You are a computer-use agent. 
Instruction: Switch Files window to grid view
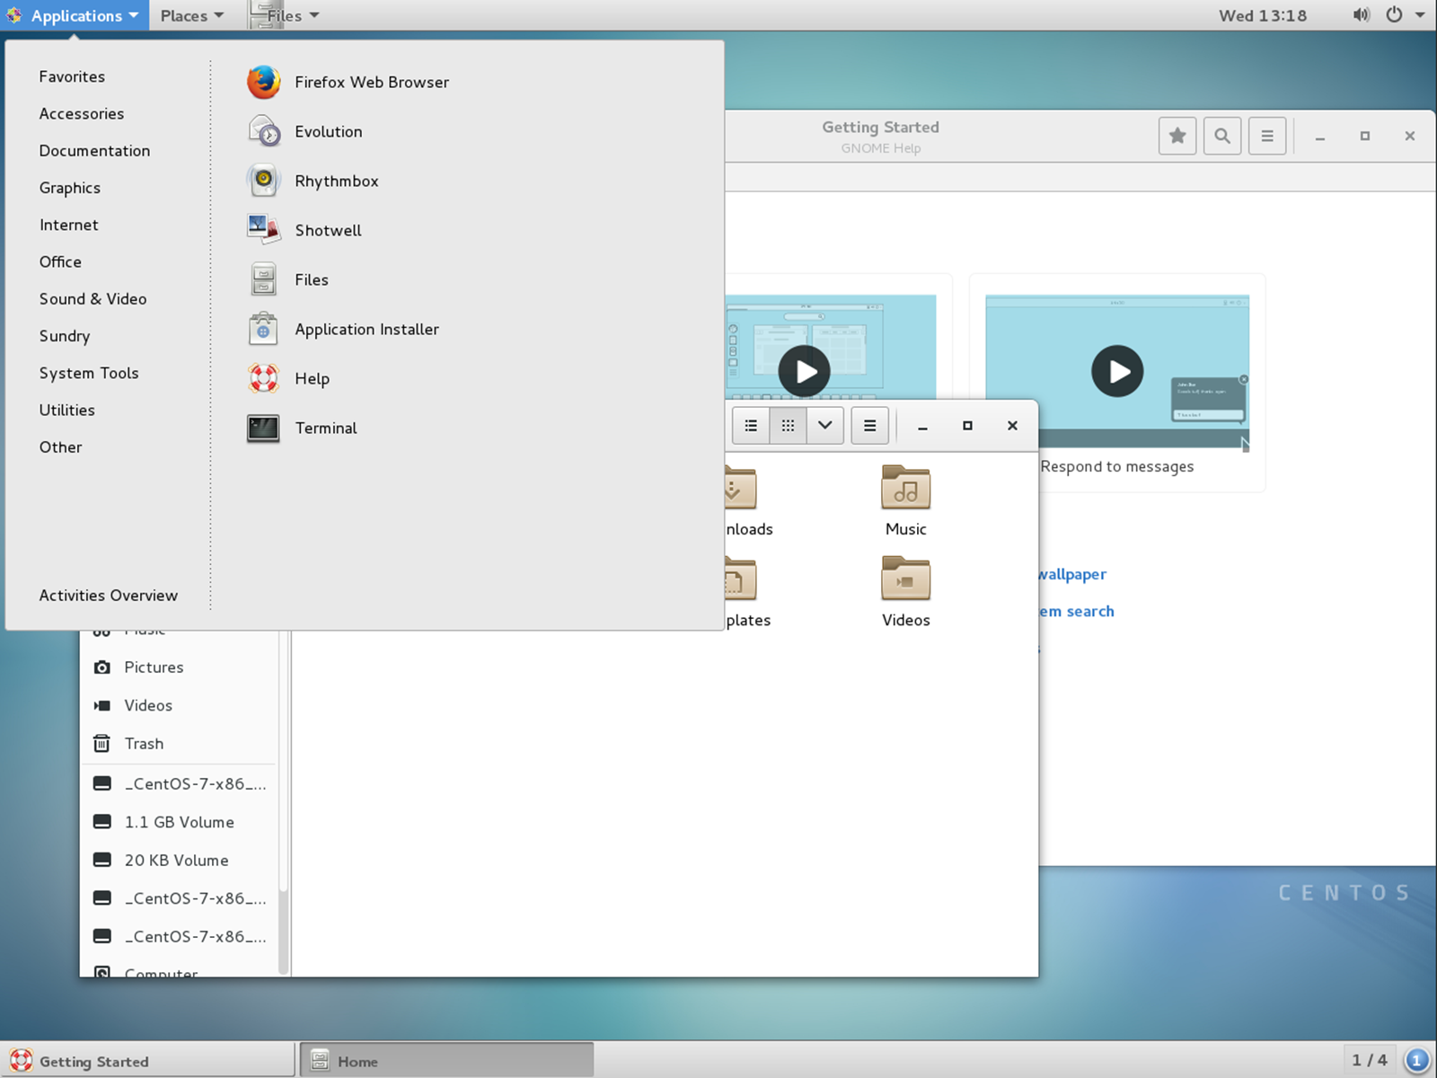point(788,426)
